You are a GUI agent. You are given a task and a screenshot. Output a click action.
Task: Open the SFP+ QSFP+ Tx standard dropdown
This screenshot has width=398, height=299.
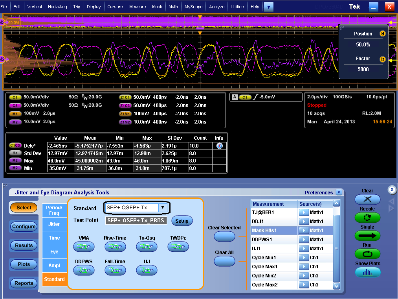point(162,208)
